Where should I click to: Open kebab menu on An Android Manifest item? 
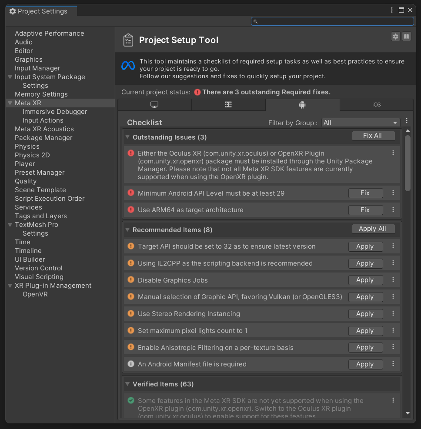(393, 364)
